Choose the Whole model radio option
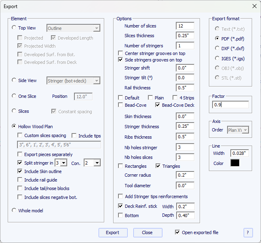The width and height of the screenshot is (261, 243). (15, 210)
